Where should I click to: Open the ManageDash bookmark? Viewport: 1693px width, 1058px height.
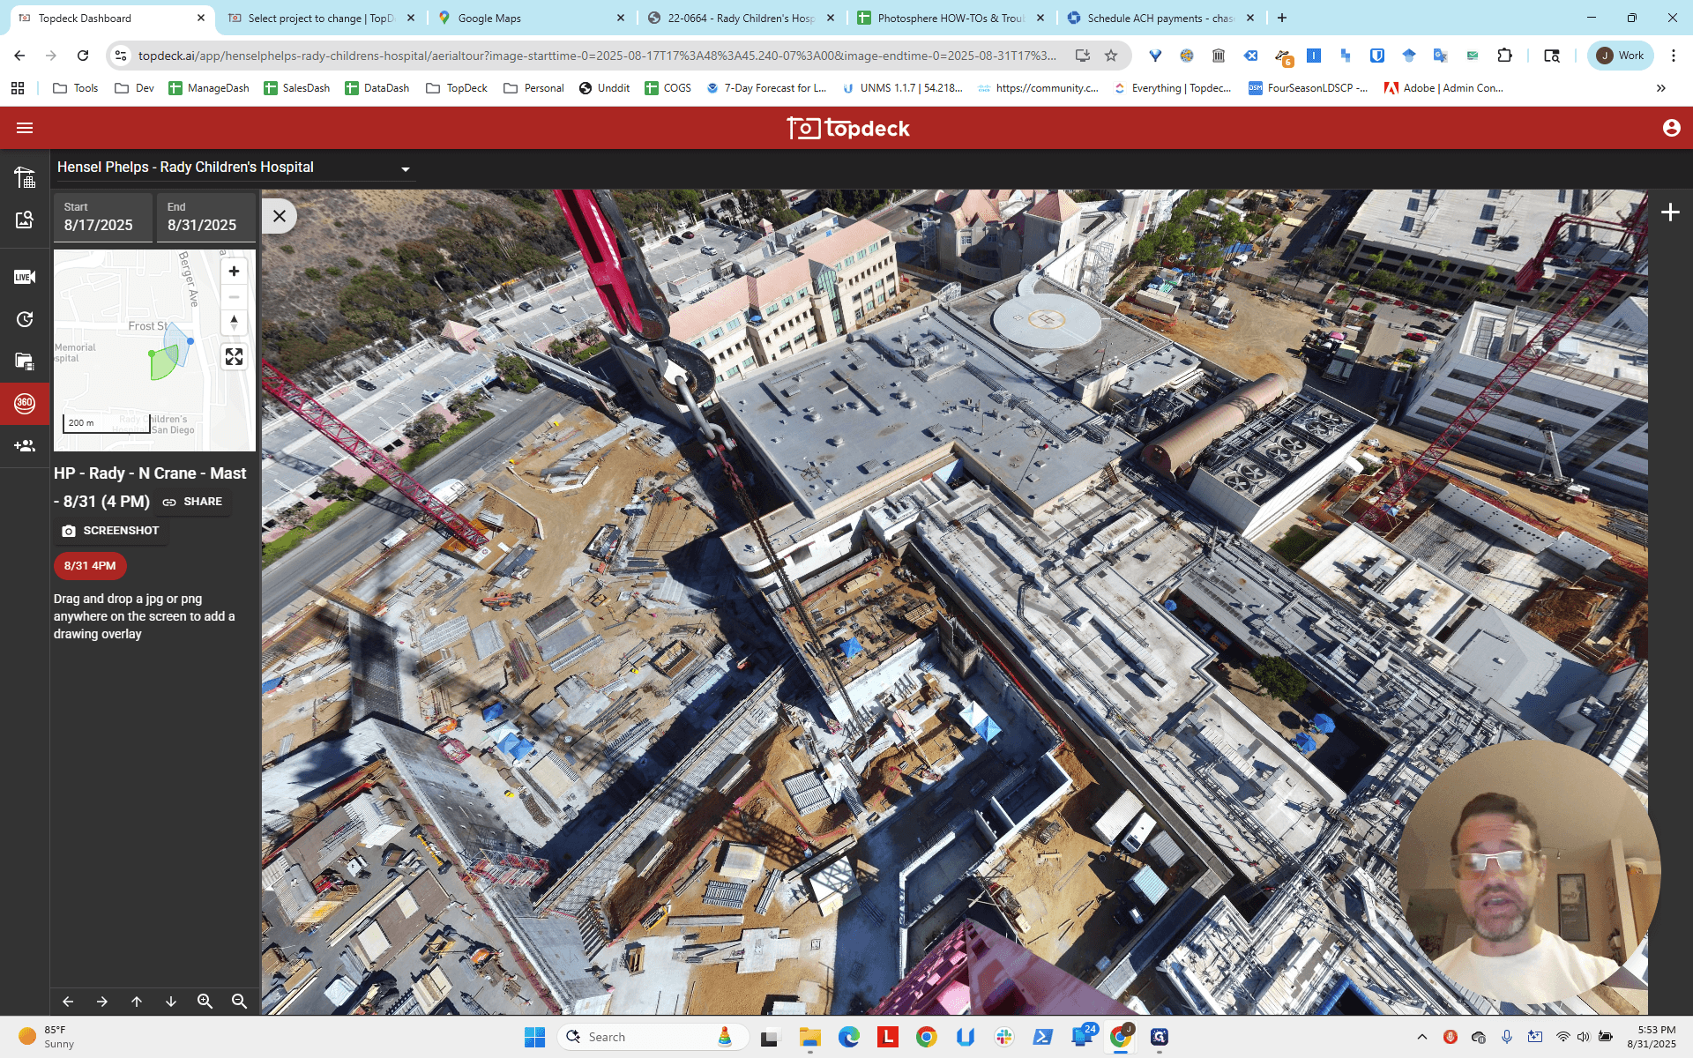coord(209,88)
